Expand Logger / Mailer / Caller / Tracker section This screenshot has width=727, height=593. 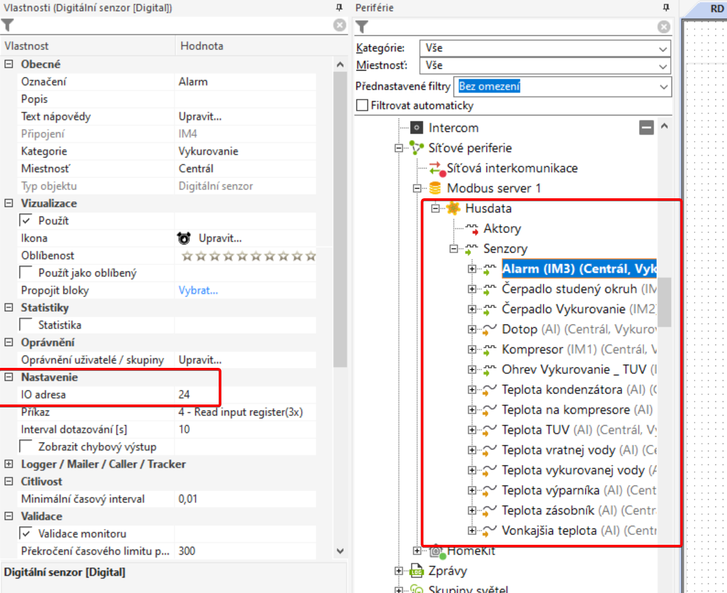[9, 464]
